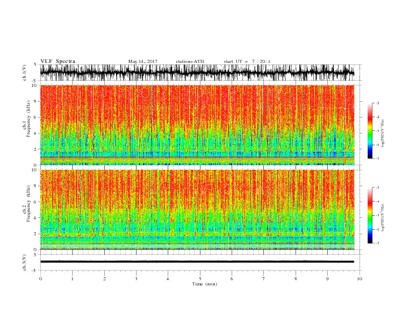
Task: Click the ch.2 spectrogram "2" kHz tick label
Action: click(x=36, y=234)
